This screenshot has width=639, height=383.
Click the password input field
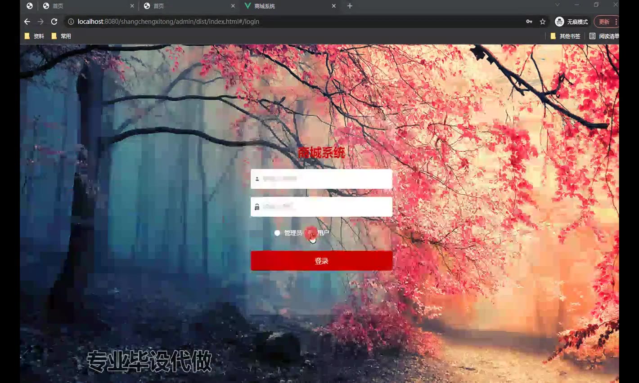321,207
